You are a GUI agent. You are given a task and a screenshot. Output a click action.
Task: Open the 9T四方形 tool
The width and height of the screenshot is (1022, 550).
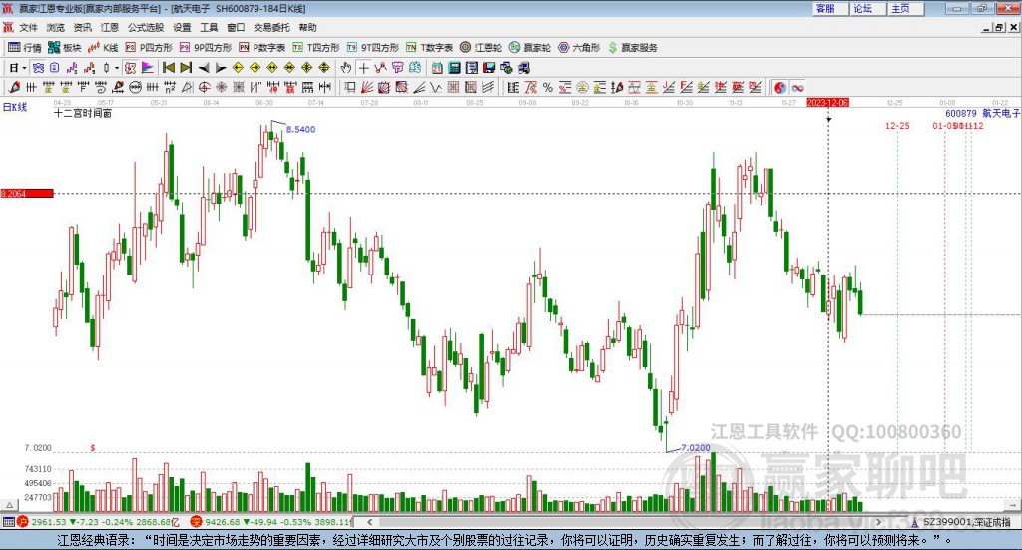[x=373, y=48]
